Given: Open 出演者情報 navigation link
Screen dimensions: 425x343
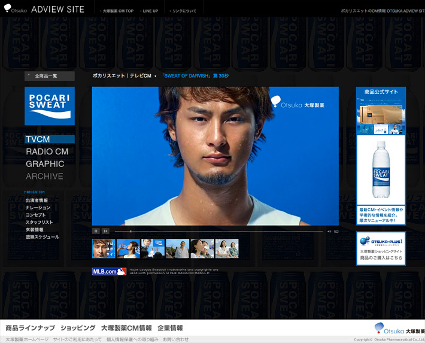Looking at the screenshot, I should 37,201.
